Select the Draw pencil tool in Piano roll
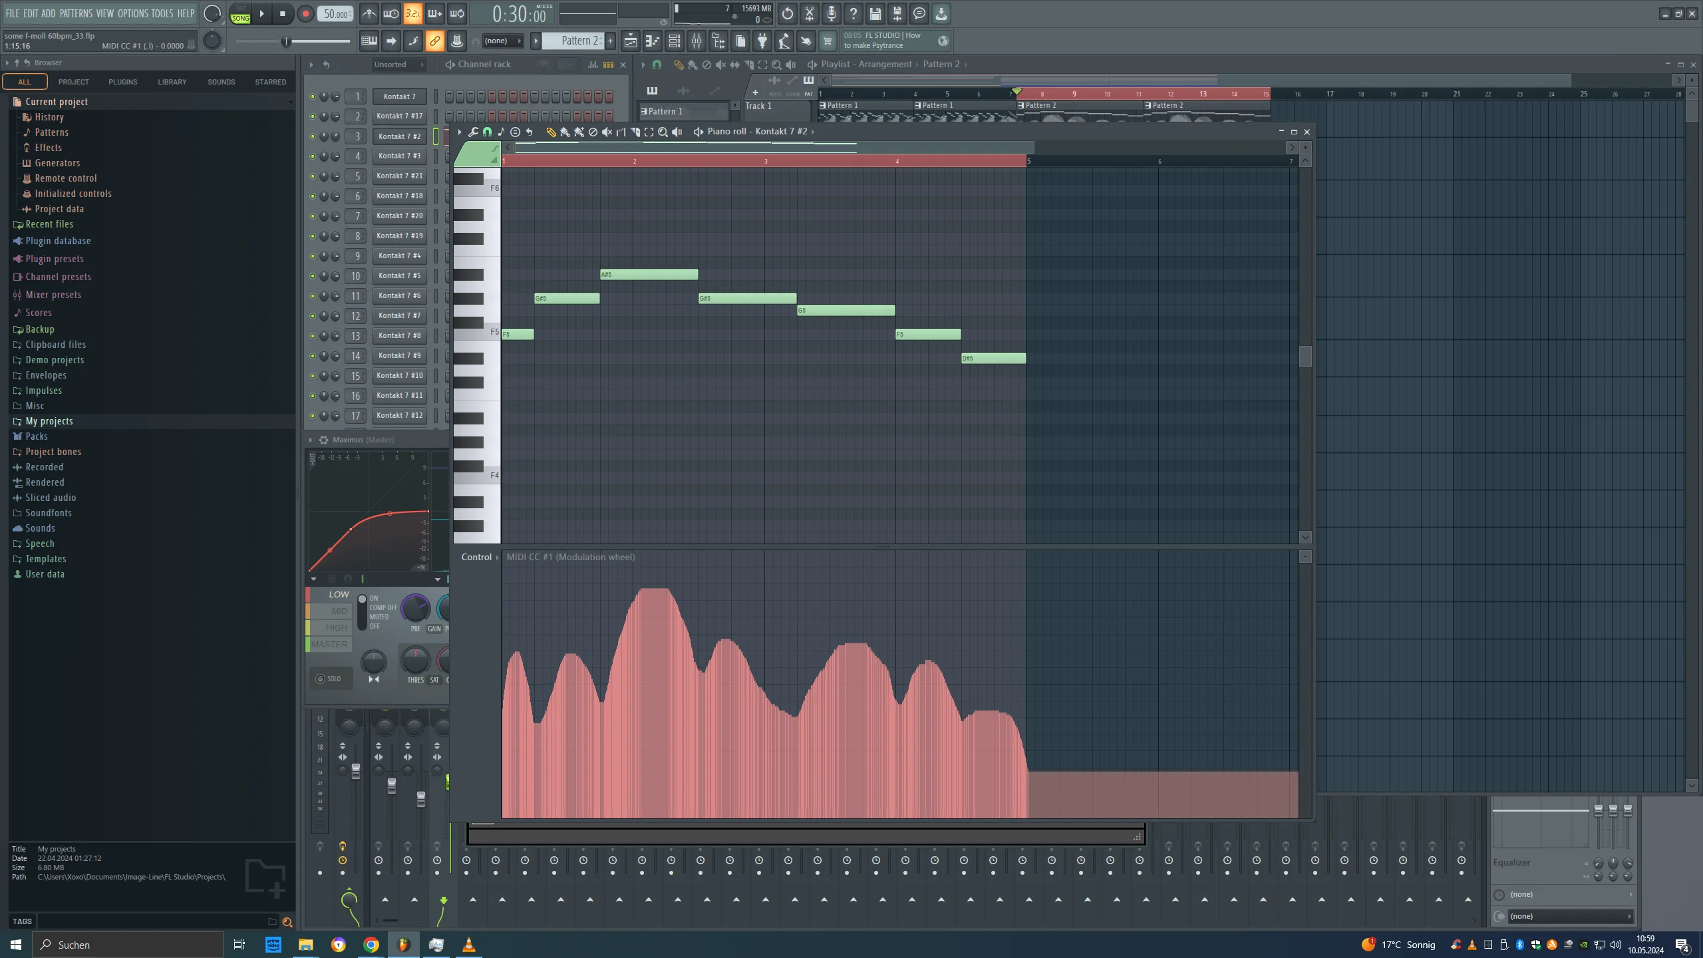Screen dimensions: 1703x958 (x=551, y=132)
